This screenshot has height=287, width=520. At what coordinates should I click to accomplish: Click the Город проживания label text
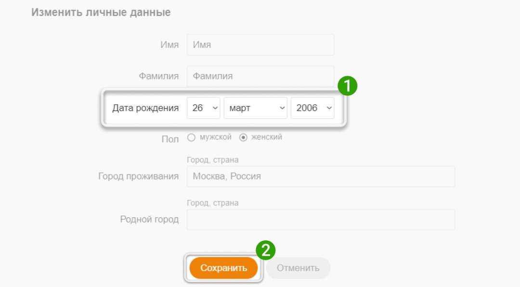(138, 176)
